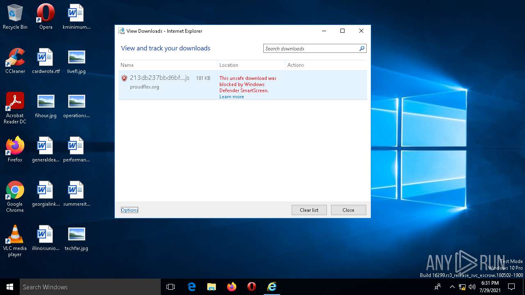Image resolution: width=525 pixels, height=295 pixels.
Task: Click the search magnifier in downloads box
Action: [362, 48]
